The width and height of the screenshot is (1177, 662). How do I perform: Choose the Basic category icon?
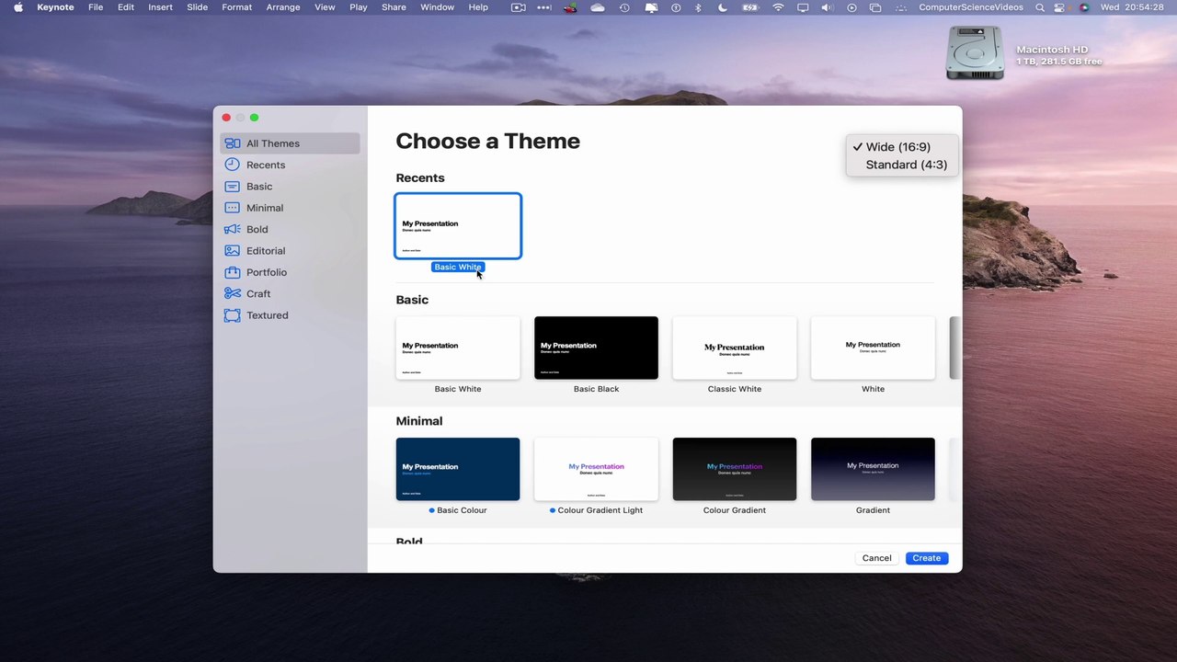[x=232, y=186]
